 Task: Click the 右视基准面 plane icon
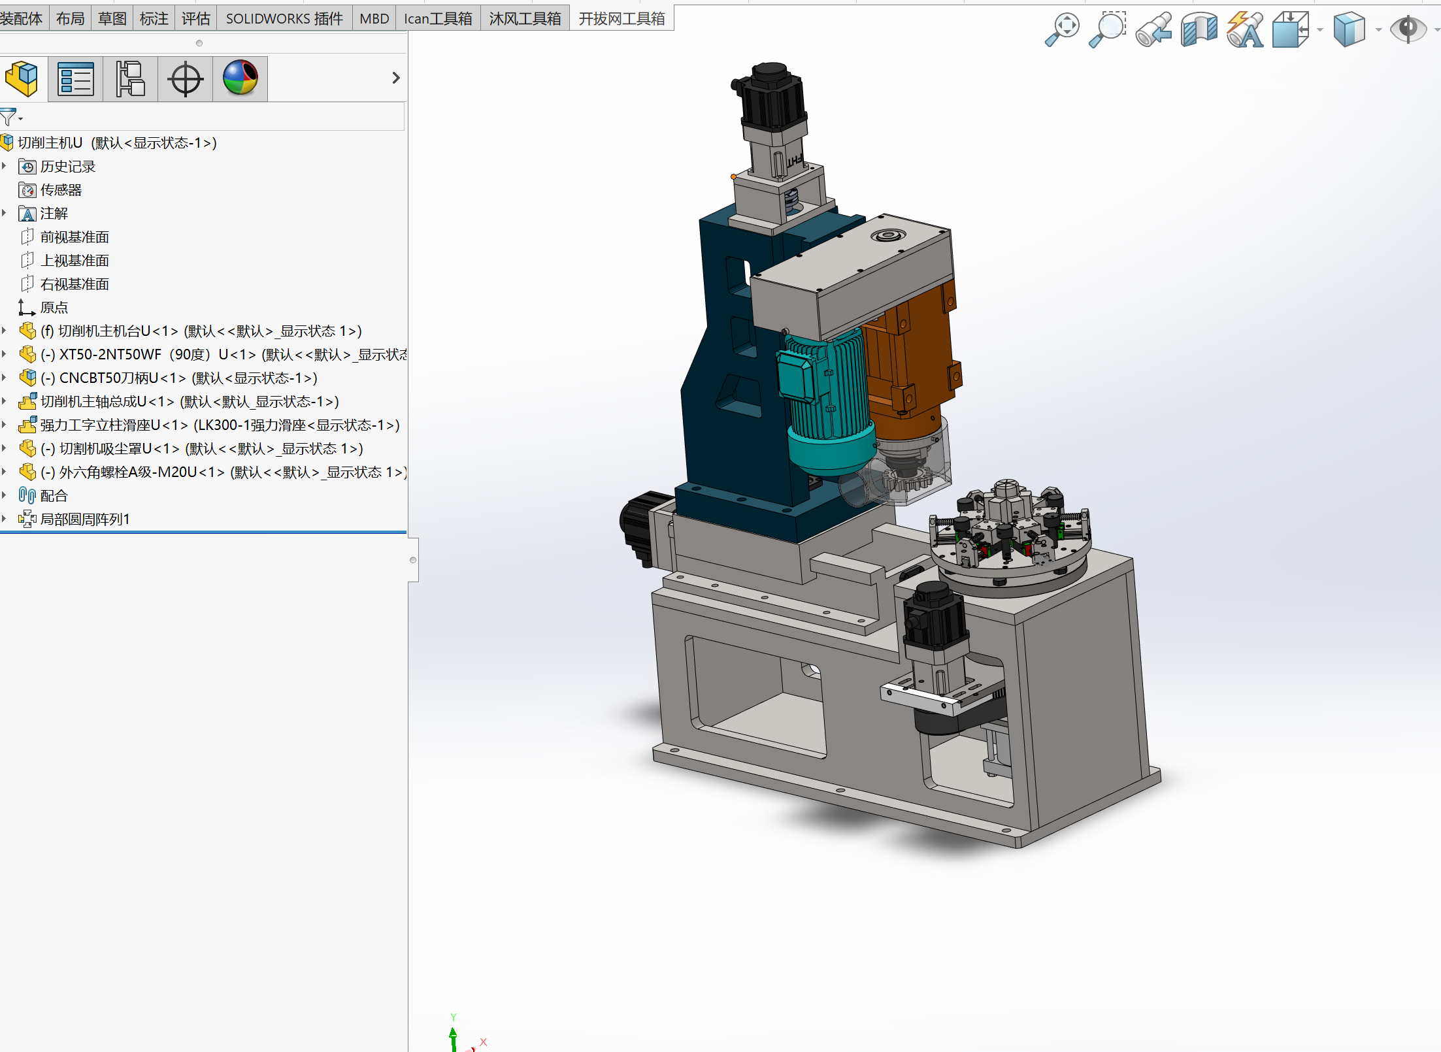pos(27,284)
